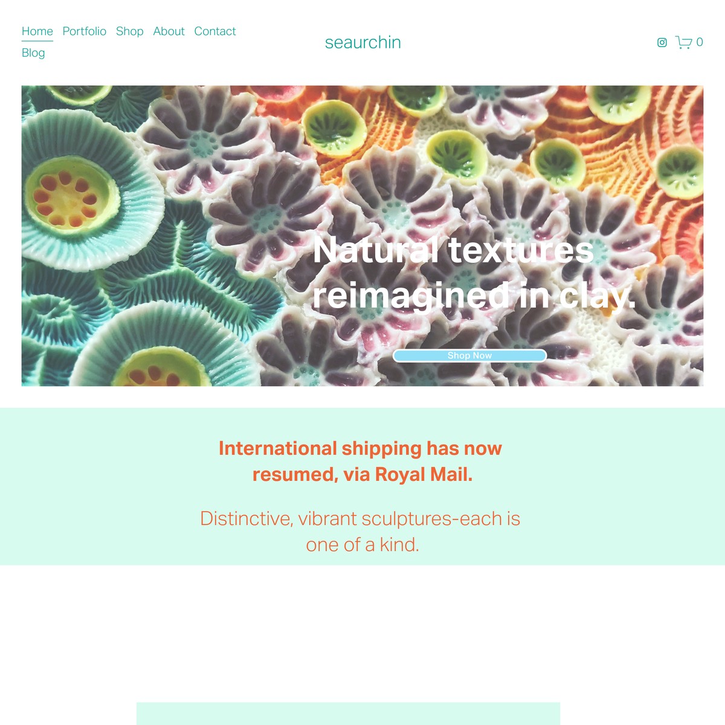The image size is (725, 725).
Task: Open the shopping cart icon
Action: tap(683, 42)
